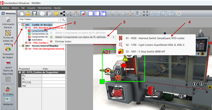Open the Herramientas menu
212x110 pixels.
[x=45, y=8]
